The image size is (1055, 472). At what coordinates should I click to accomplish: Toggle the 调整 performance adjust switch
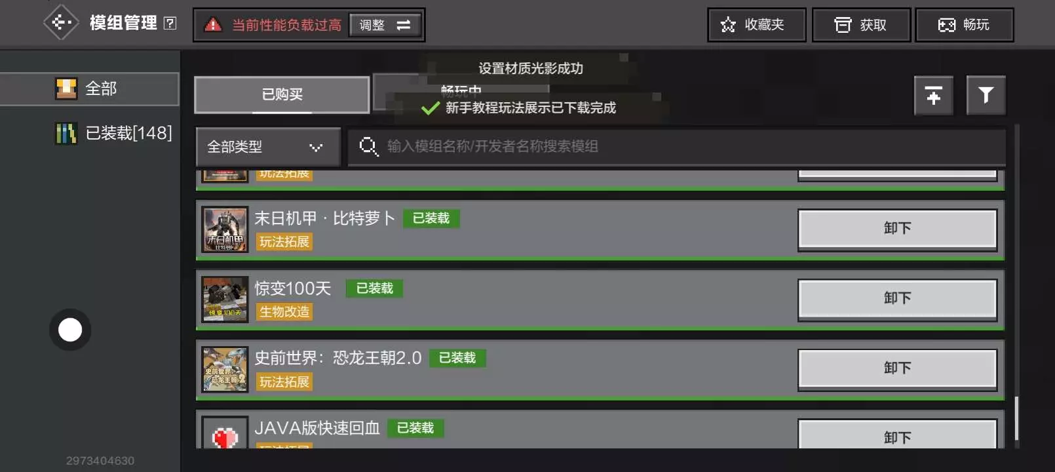point(385,25)
